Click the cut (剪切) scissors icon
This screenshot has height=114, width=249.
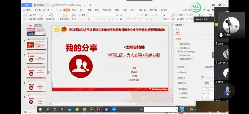(31, 15)
